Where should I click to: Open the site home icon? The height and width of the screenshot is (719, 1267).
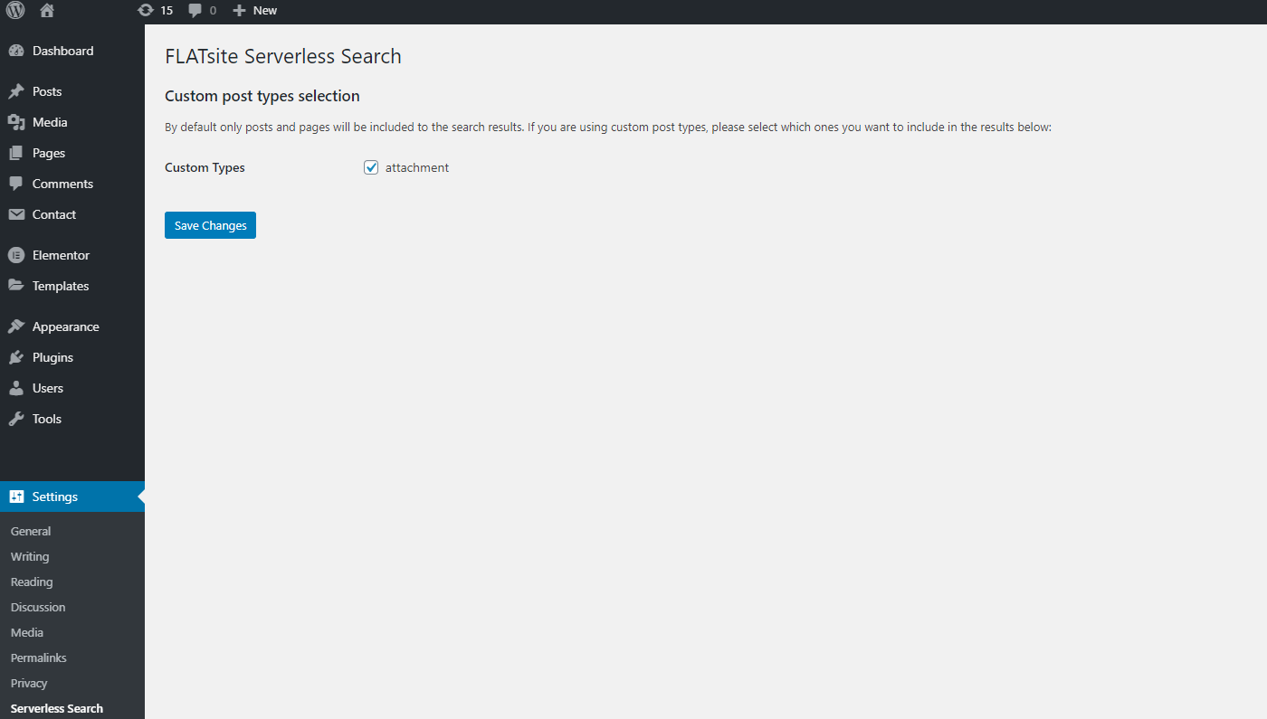(47, 11)
